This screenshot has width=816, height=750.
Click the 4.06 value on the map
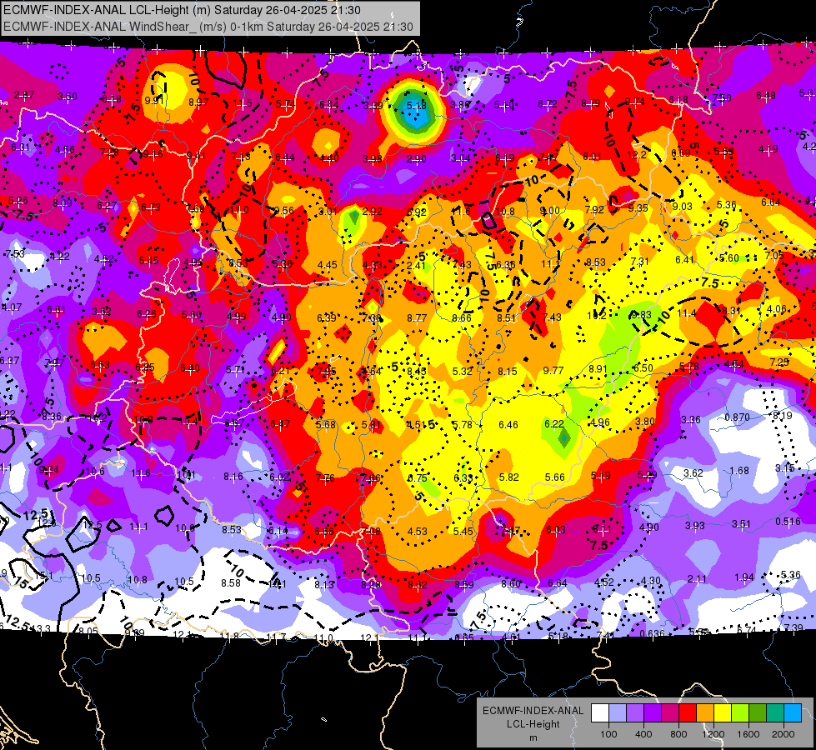(x=777, y=308)
